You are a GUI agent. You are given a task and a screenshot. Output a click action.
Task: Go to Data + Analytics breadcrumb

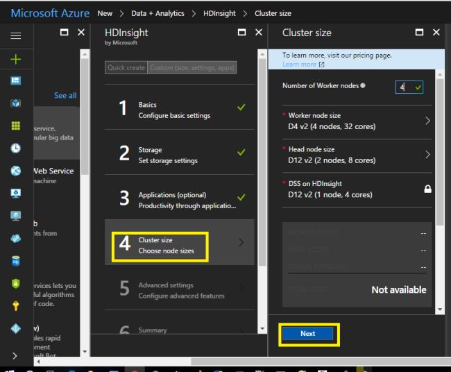coord(158,13)
